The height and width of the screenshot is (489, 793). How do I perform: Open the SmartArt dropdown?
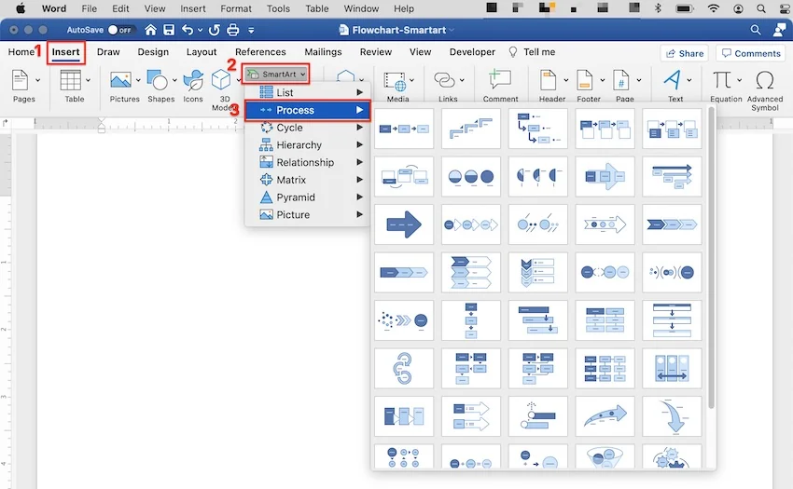276,75
